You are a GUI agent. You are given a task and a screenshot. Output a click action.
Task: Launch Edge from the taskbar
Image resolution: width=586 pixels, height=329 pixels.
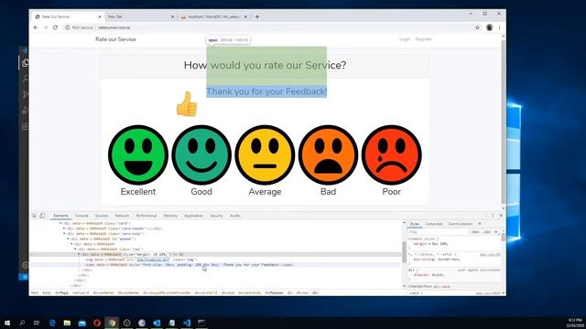point(52,323)
